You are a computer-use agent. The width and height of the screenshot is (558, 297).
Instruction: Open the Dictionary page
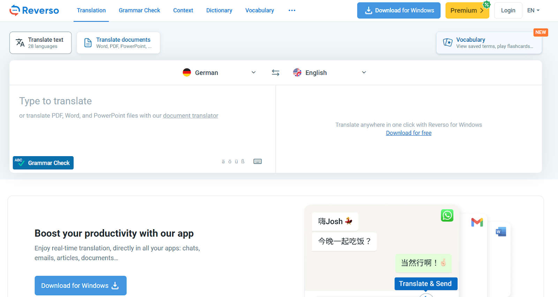click(219, 10)
